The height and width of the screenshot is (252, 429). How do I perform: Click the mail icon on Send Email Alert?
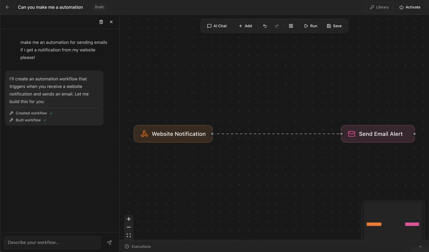tap(352, 134)
